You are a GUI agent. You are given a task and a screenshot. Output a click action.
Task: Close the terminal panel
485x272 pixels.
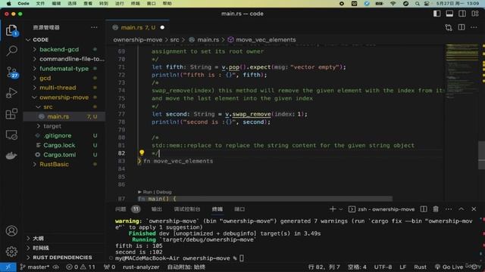point(474,209)
